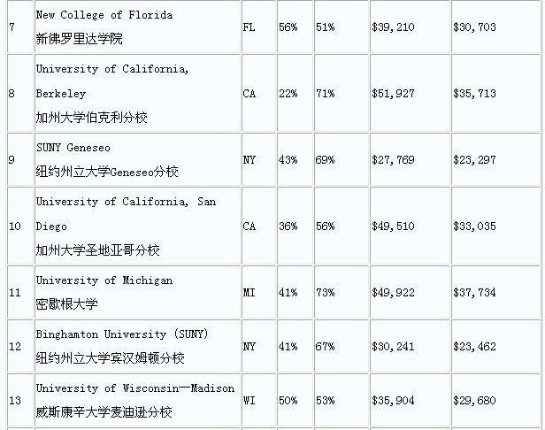
Task: Click the WI state abbreviation
Action: 249,400
